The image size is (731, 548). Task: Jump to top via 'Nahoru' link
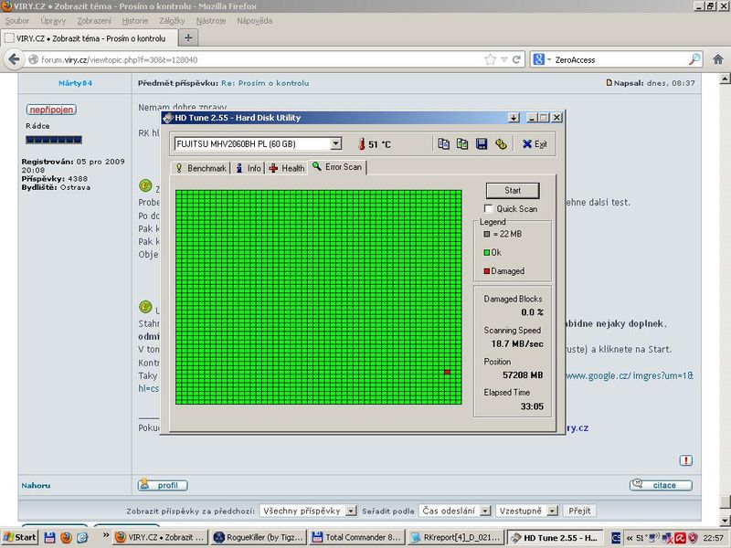pos(36,486)
